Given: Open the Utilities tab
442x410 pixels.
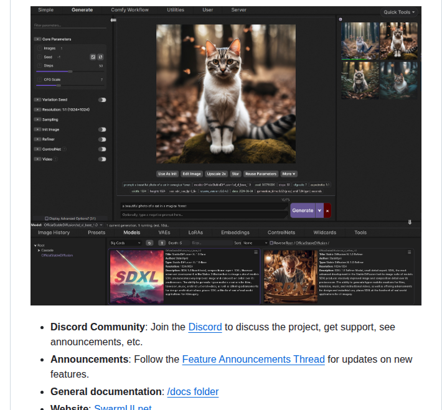Looking at the screenshot, I should coord(176,10).
